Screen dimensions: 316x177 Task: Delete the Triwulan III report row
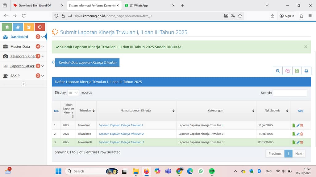click(302, 142)
